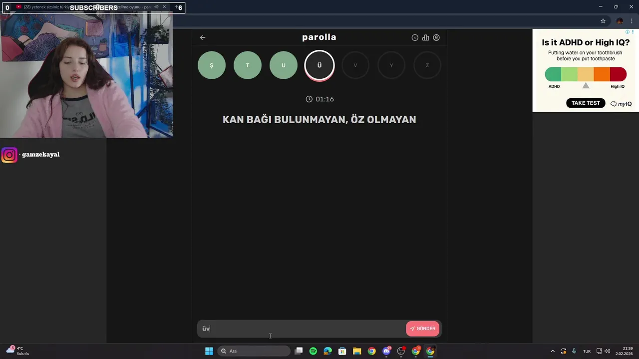Open Microsoft Store from the taskbar

pos(342,351)
